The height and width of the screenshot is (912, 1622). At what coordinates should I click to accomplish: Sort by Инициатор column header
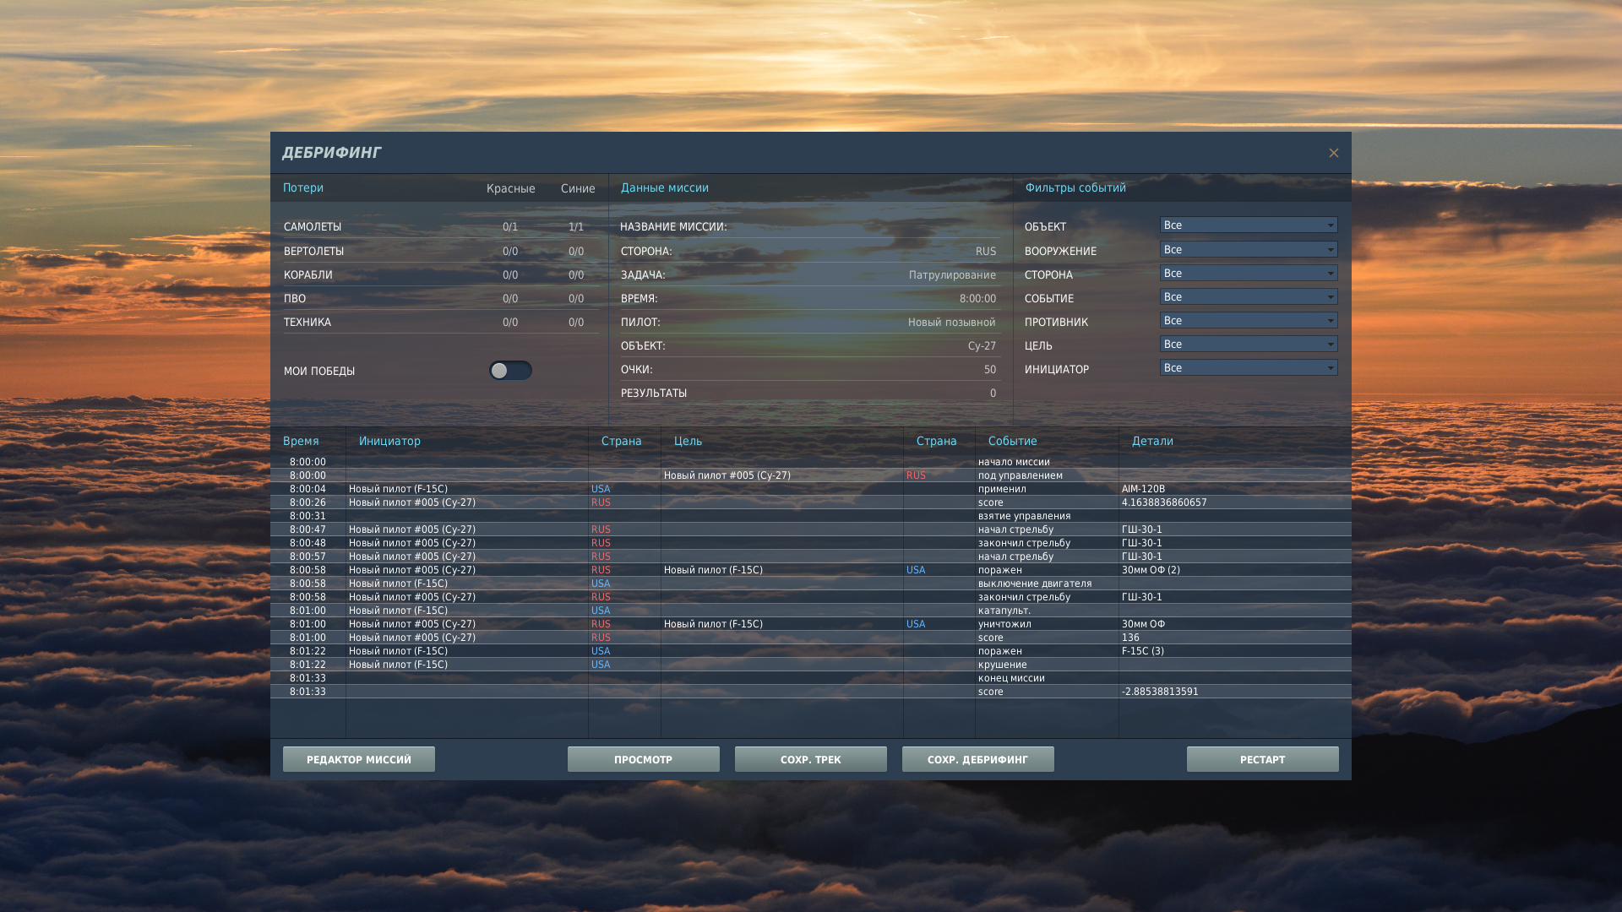pyautogui.click(x=389, y=441)
